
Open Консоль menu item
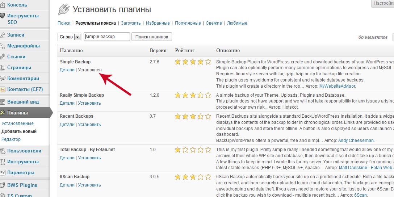17,5
